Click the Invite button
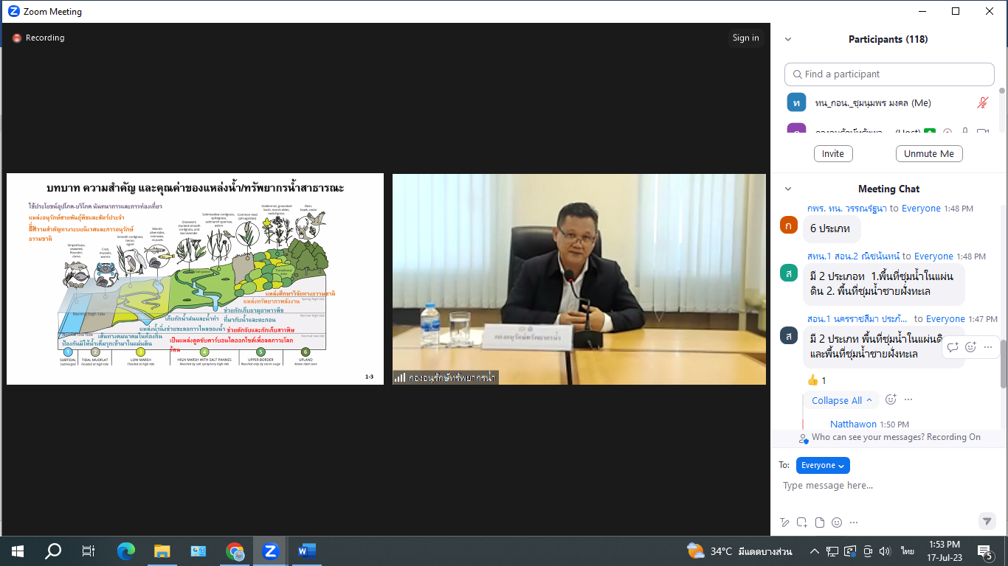The height and width of the screenshot is (566, 1008). [833, 154]
